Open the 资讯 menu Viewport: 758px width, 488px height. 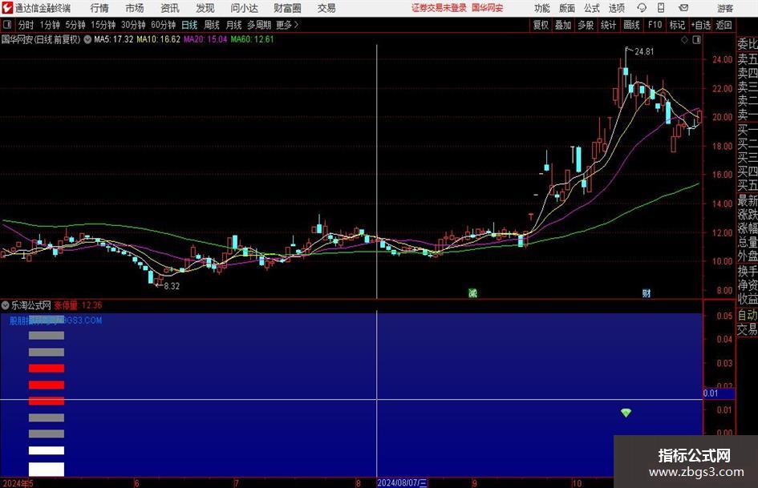(x=170, y=8)
